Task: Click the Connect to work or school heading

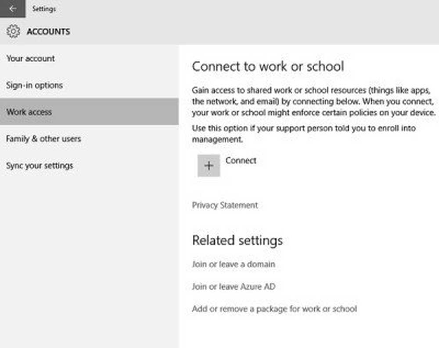Action: coord(268,67)
